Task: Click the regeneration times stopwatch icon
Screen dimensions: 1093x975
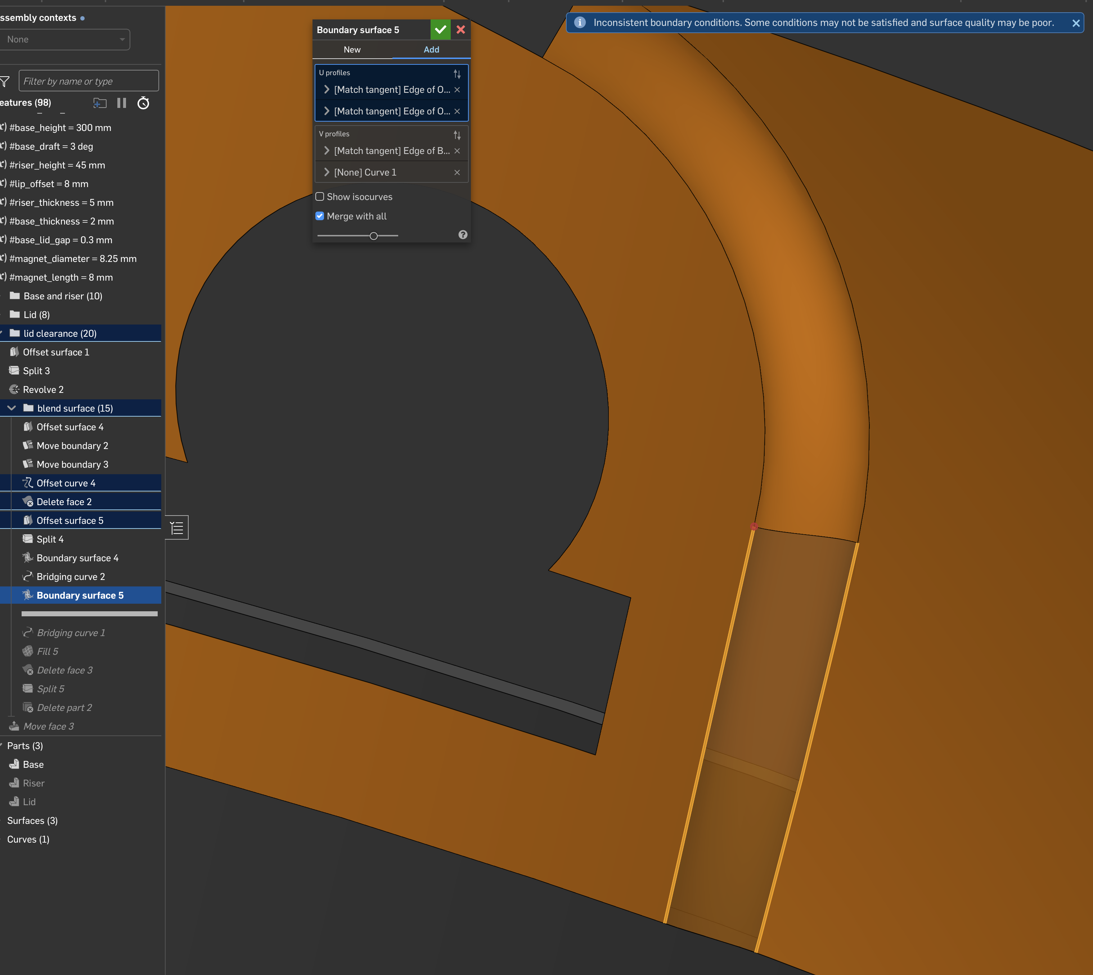Action: (x=143, y=103)
